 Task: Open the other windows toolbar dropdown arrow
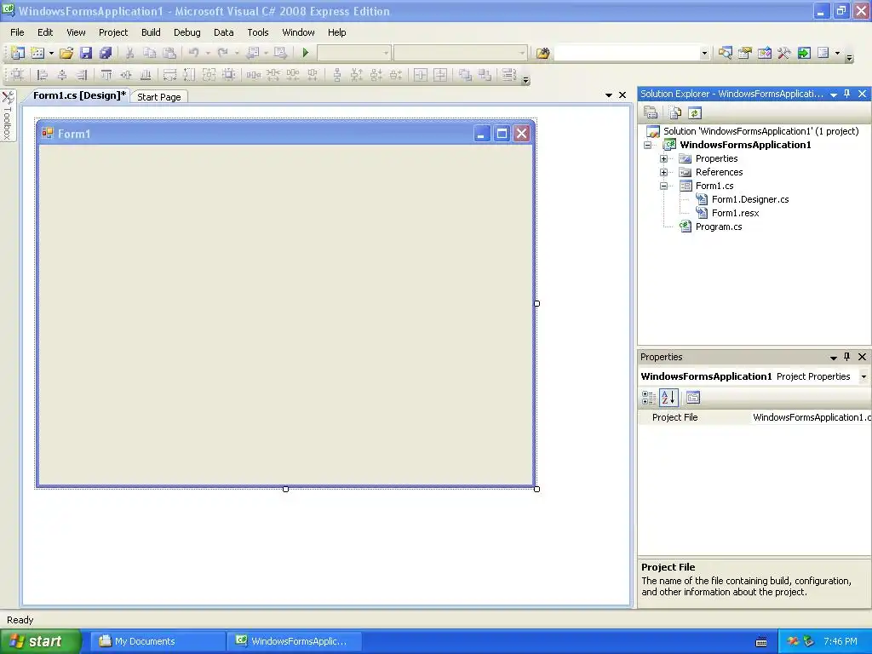(x=837, y=53)
